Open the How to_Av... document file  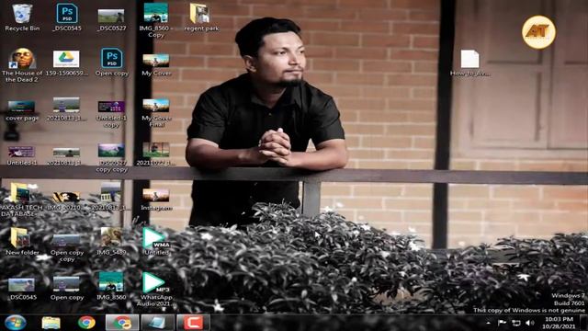469,63
